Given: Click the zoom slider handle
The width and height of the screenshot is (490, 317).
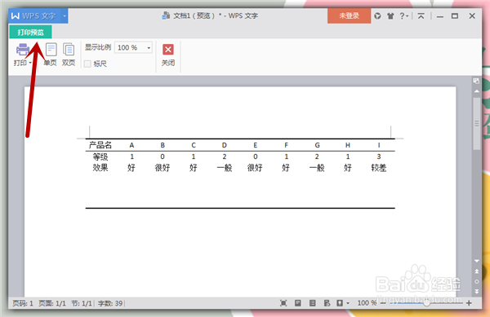Looking at the screenshot, I should (x=426, y=303).
